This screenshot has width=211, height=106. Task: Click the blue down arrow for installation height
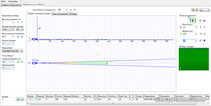point(22,22)
